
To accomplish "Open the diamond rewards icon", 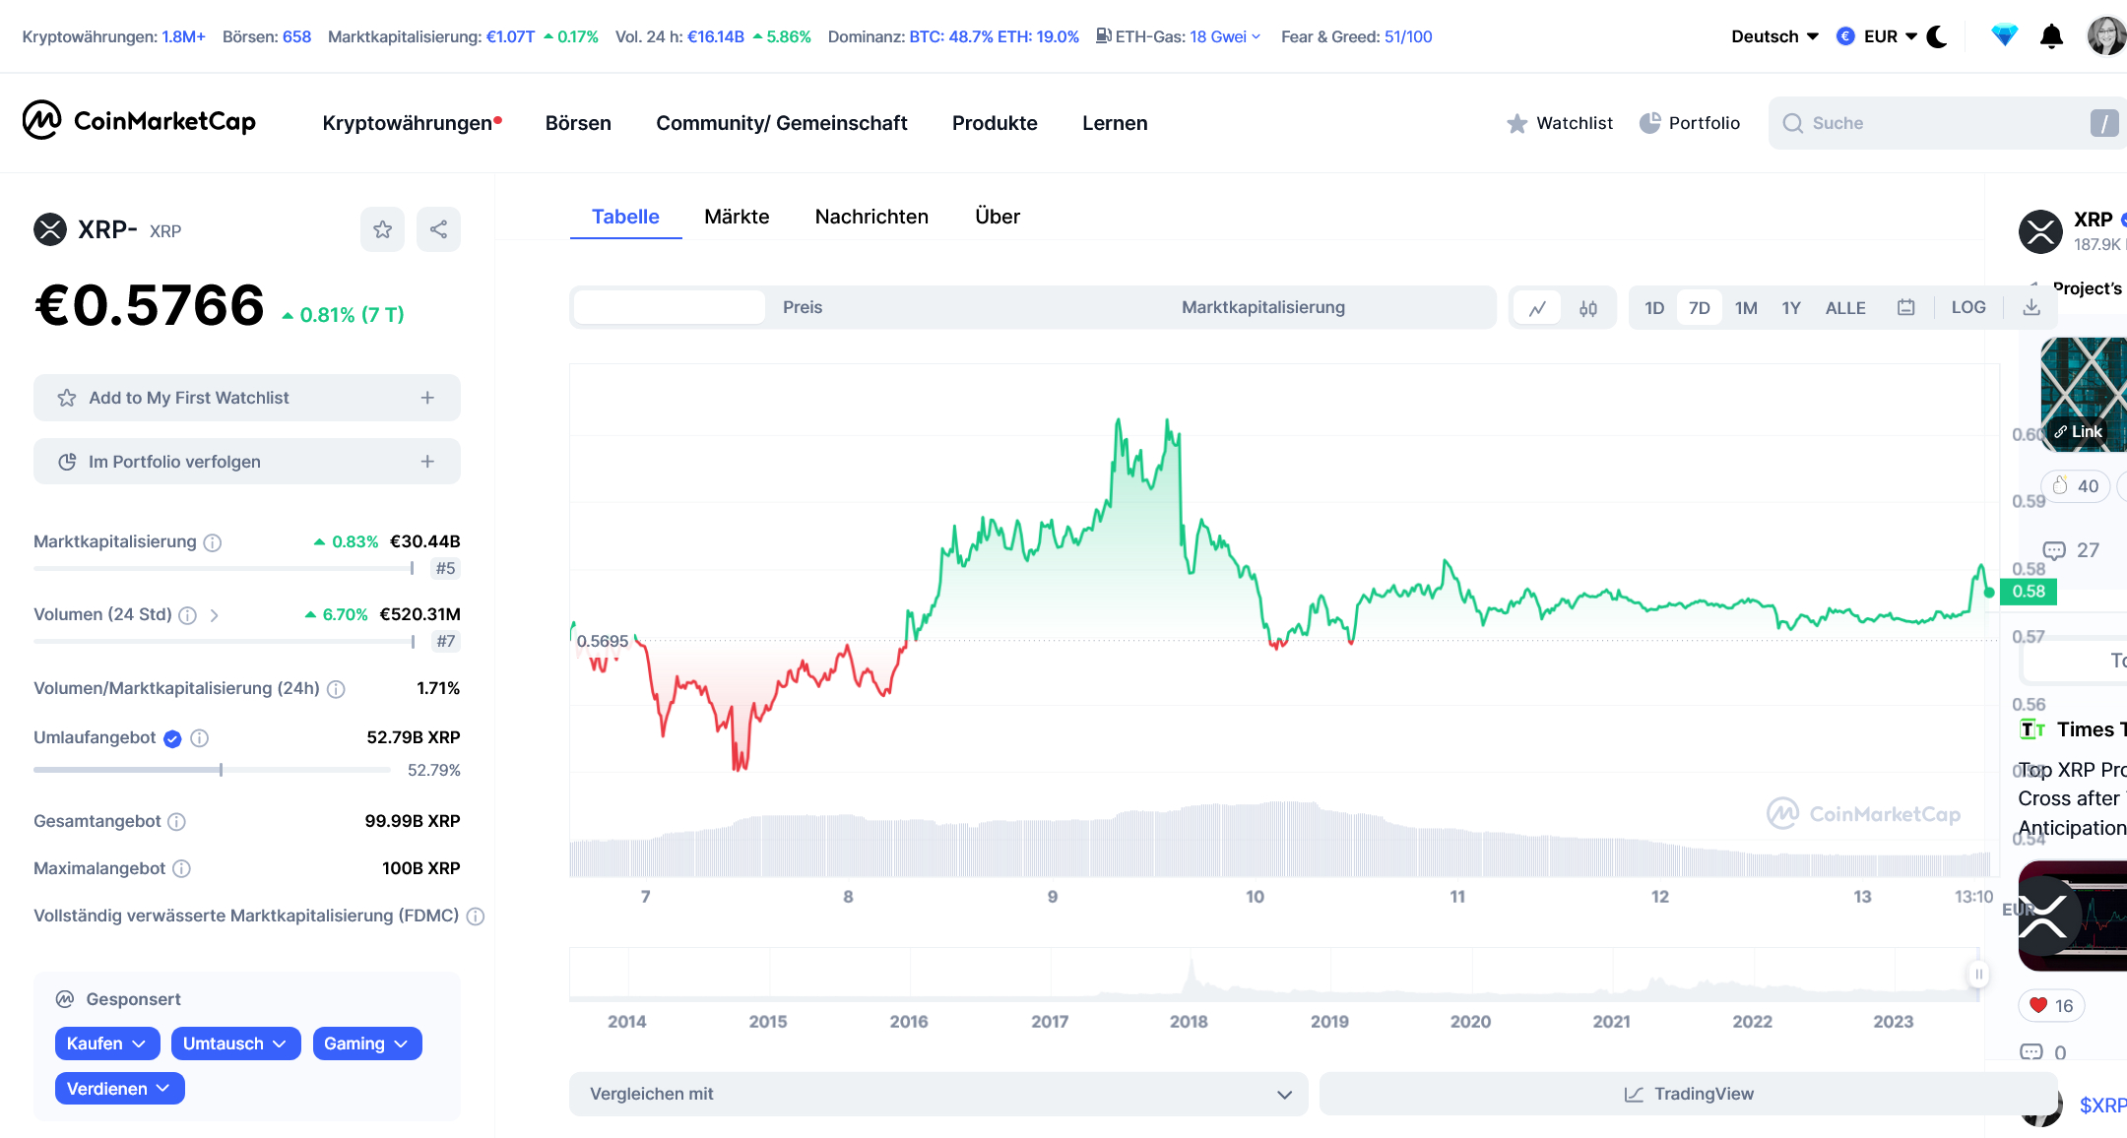I will pos(2004,36).
